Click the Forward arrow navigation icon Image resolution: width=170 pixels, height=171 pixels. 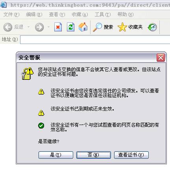39,27
